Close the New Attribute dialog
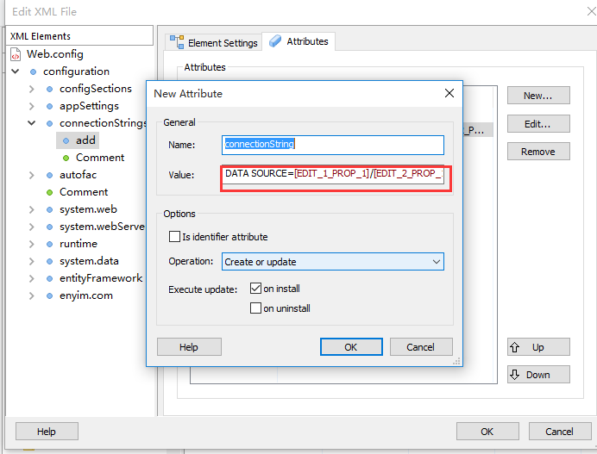597x454 pixels. pos(449,93)
